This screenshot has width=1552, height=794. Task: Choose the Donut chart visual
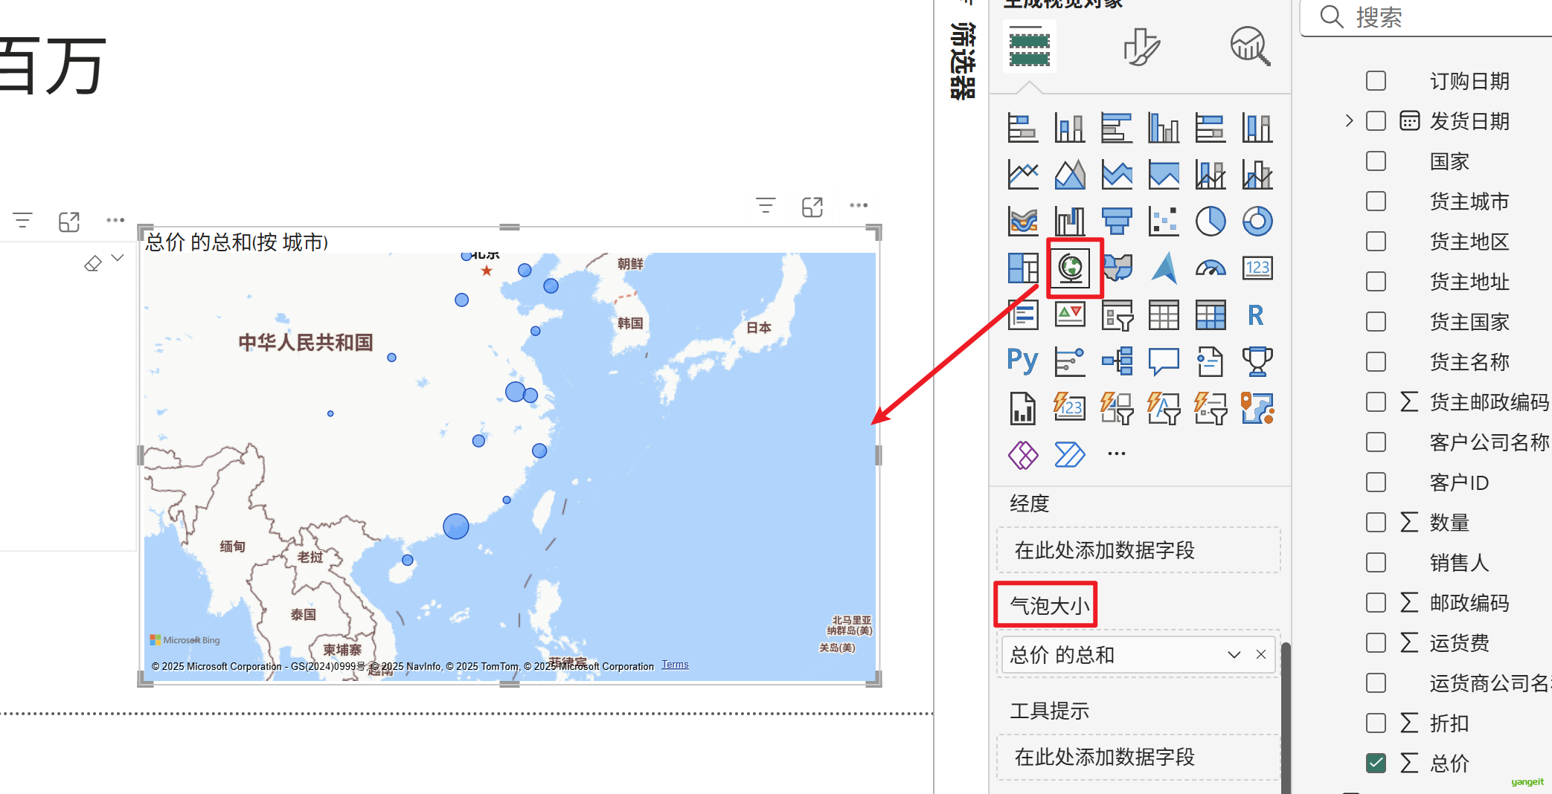coord(1257,221)
